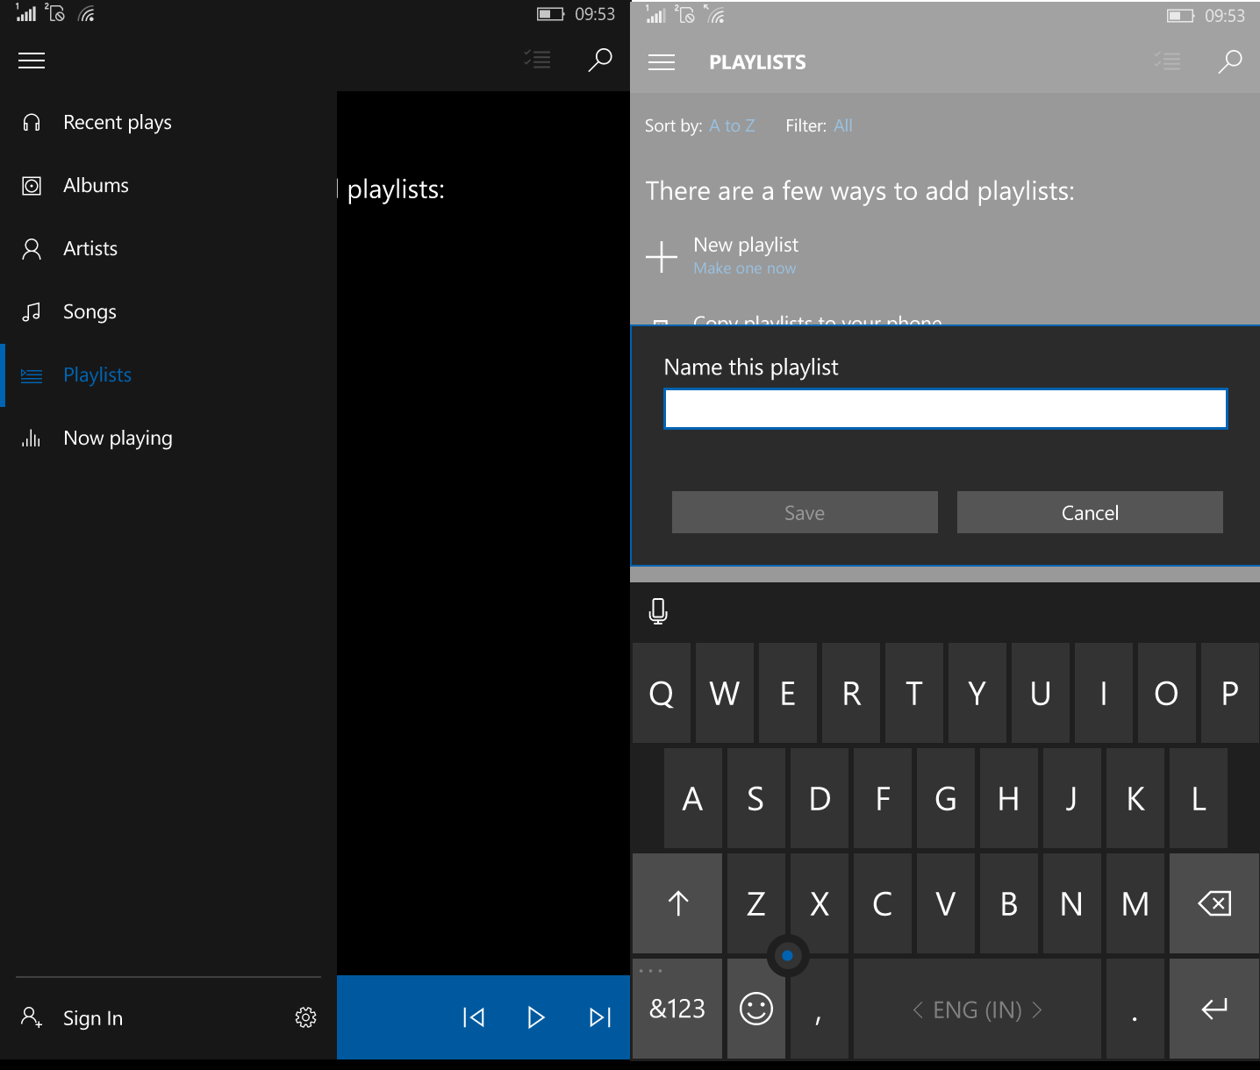
Task: Open the hamburger menu in left panel
Action: coord(32,61)
